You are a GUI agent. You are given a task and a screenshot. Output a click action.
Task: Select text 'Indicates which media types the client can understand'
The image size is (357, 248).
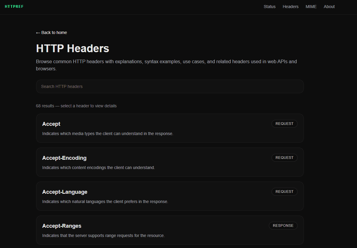pos(92,134)
